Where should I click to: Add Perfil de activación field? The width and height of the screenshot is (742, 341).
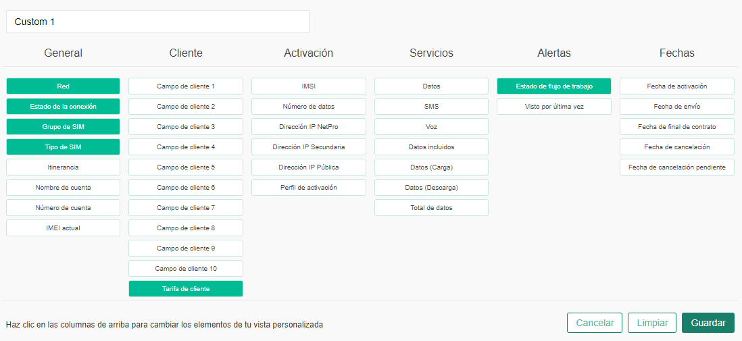(x=309, y=188)
